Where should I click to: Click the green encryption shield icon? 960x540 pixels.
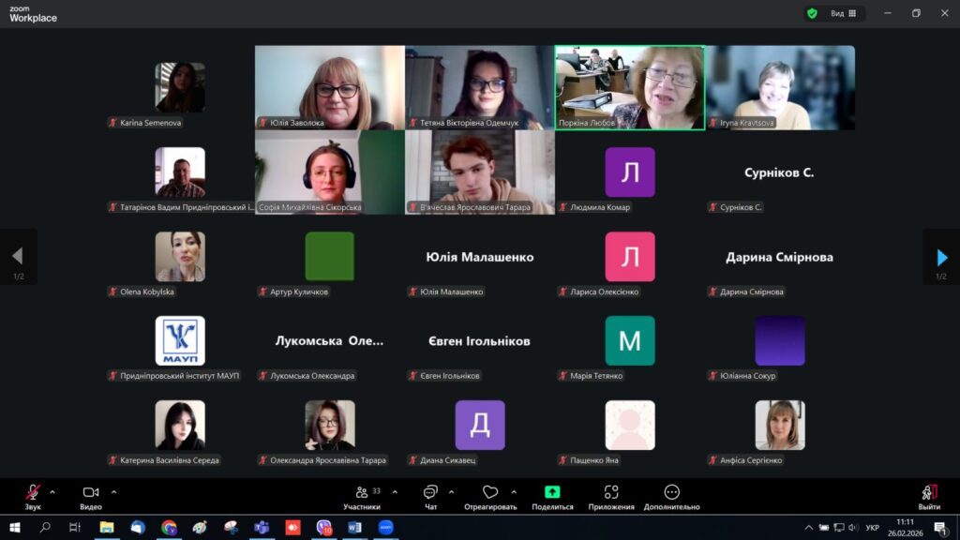point(812,13)
